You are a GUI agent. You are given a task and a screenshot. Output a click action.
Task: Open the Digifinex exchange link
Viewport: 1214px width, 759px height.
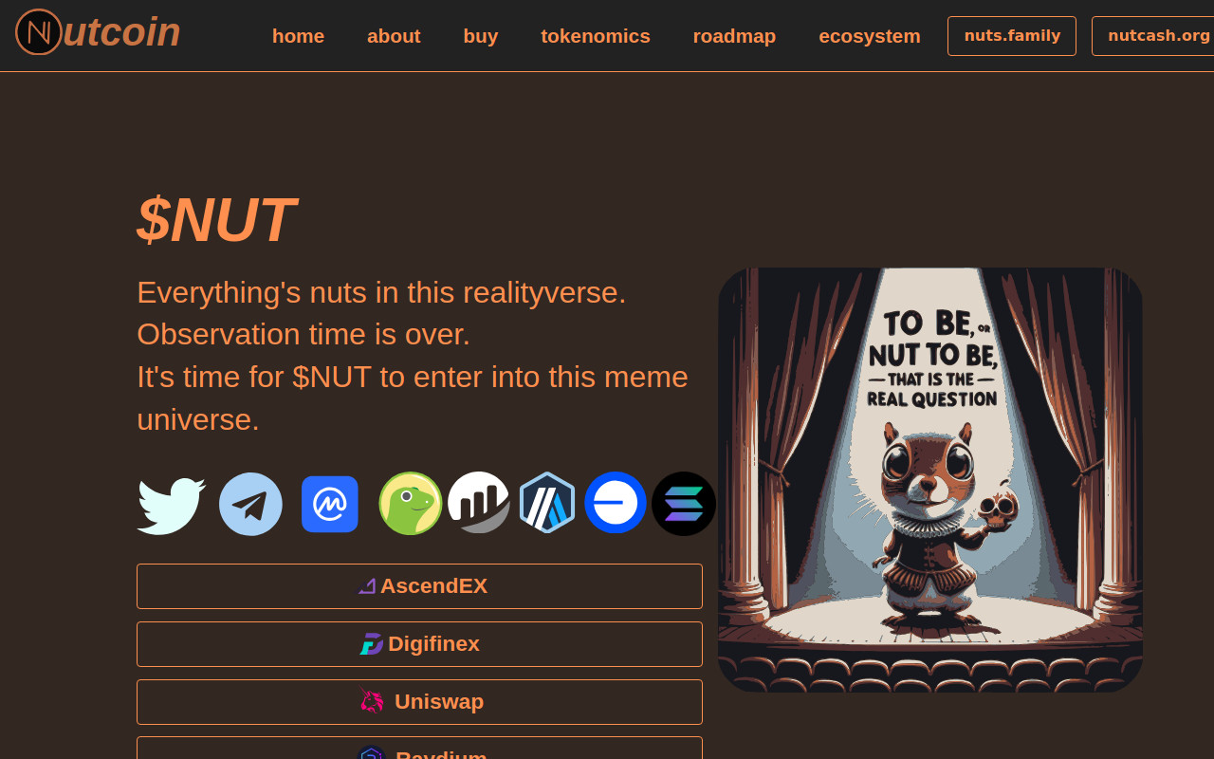[x=419, y=644]
